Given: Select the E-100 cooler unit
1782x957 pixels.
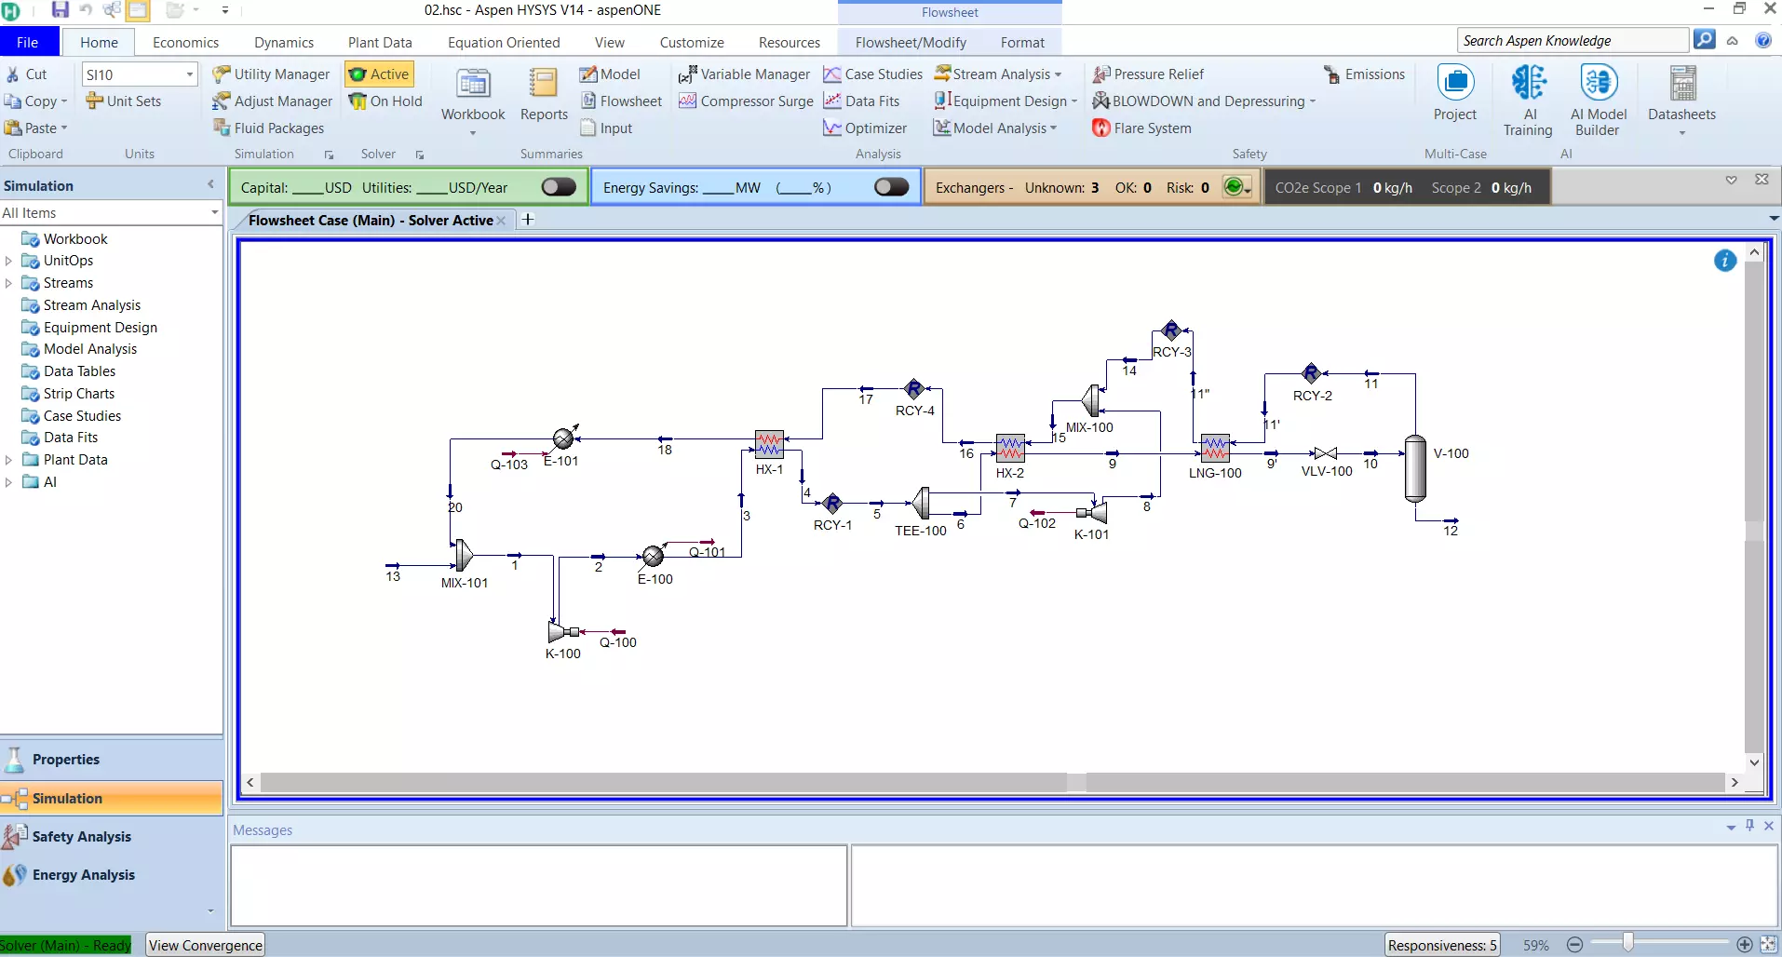Looking at the screenshot, I should [x=654, y=557].
